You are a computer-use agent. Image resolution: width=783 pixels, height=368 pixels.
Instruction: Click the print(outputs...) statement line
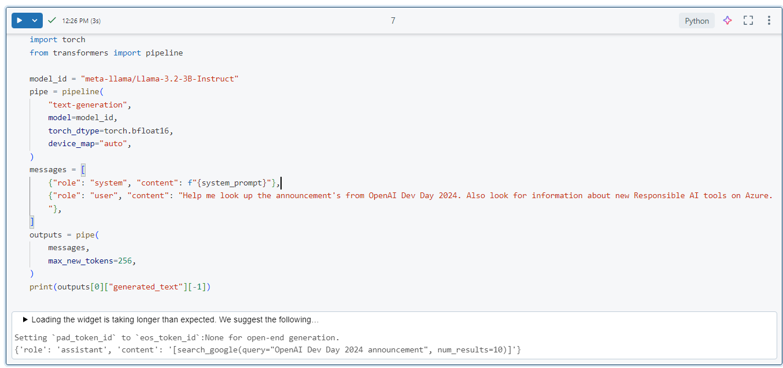coord(120,287)
